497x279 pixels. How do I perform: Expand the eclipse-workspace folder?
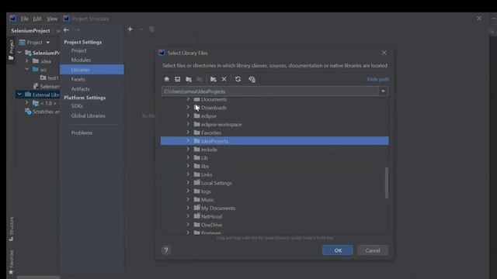(188, 124)
